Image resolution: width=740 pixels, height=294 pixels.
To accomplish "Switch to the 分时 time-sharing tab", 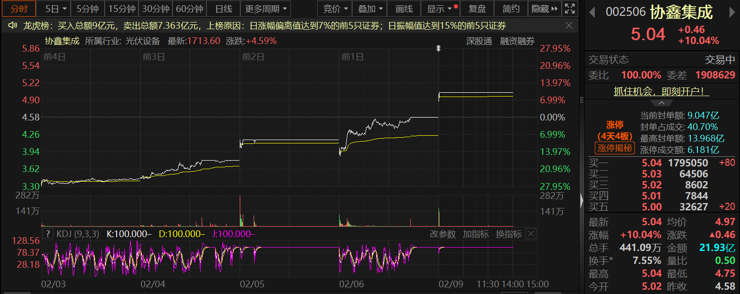I will (x=19, y=8).
